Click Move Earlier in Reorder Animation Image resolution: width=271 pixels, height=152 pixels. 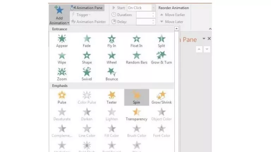(172, 15)
